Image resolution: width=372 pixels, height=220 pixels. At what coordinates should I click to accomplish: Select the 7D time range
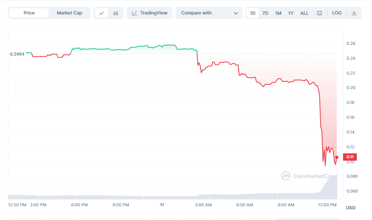(265, 13)
